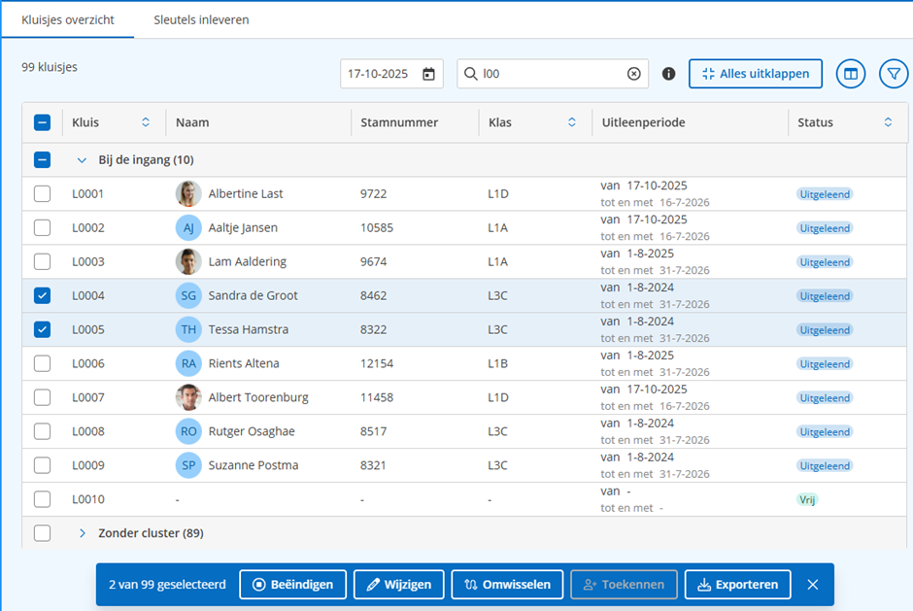
Task: Open the calendar date picker icon
Action: click(428, 74)
